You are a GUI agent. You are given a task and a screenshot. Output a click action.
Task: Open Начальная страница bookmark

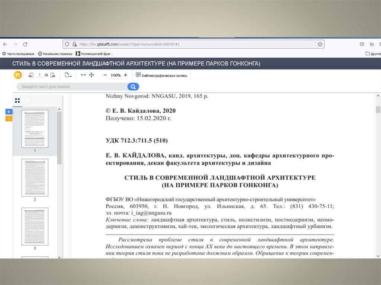point(55,54)
